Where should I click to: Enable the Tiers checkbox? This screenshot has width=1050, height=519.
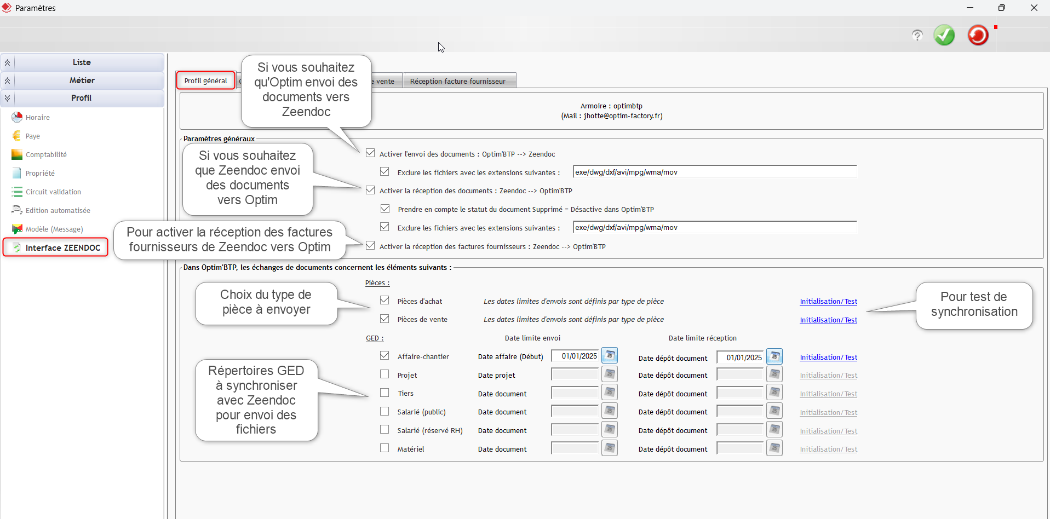tap(385, 393)
